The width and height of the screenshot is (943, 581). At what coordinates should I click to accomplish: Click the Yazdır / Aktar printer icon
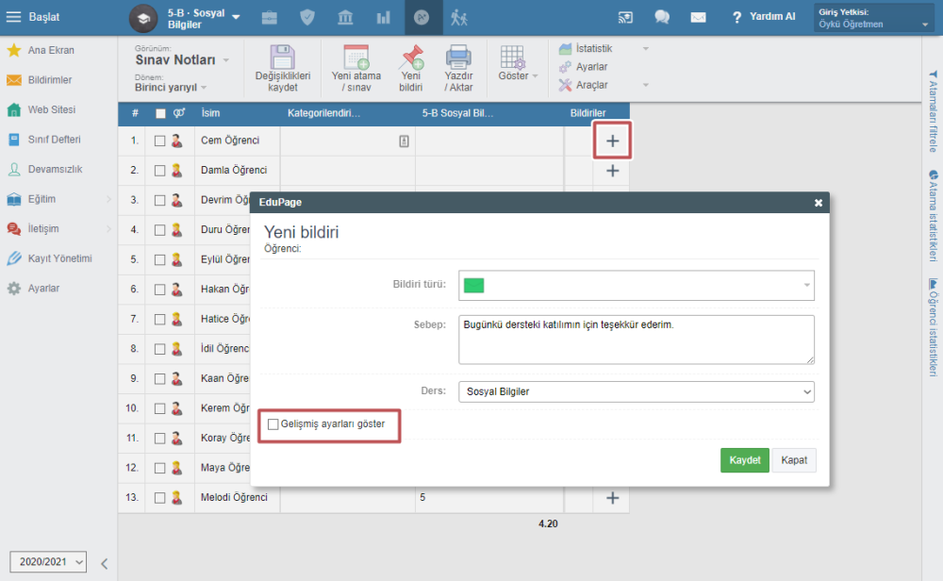point(458,58)
